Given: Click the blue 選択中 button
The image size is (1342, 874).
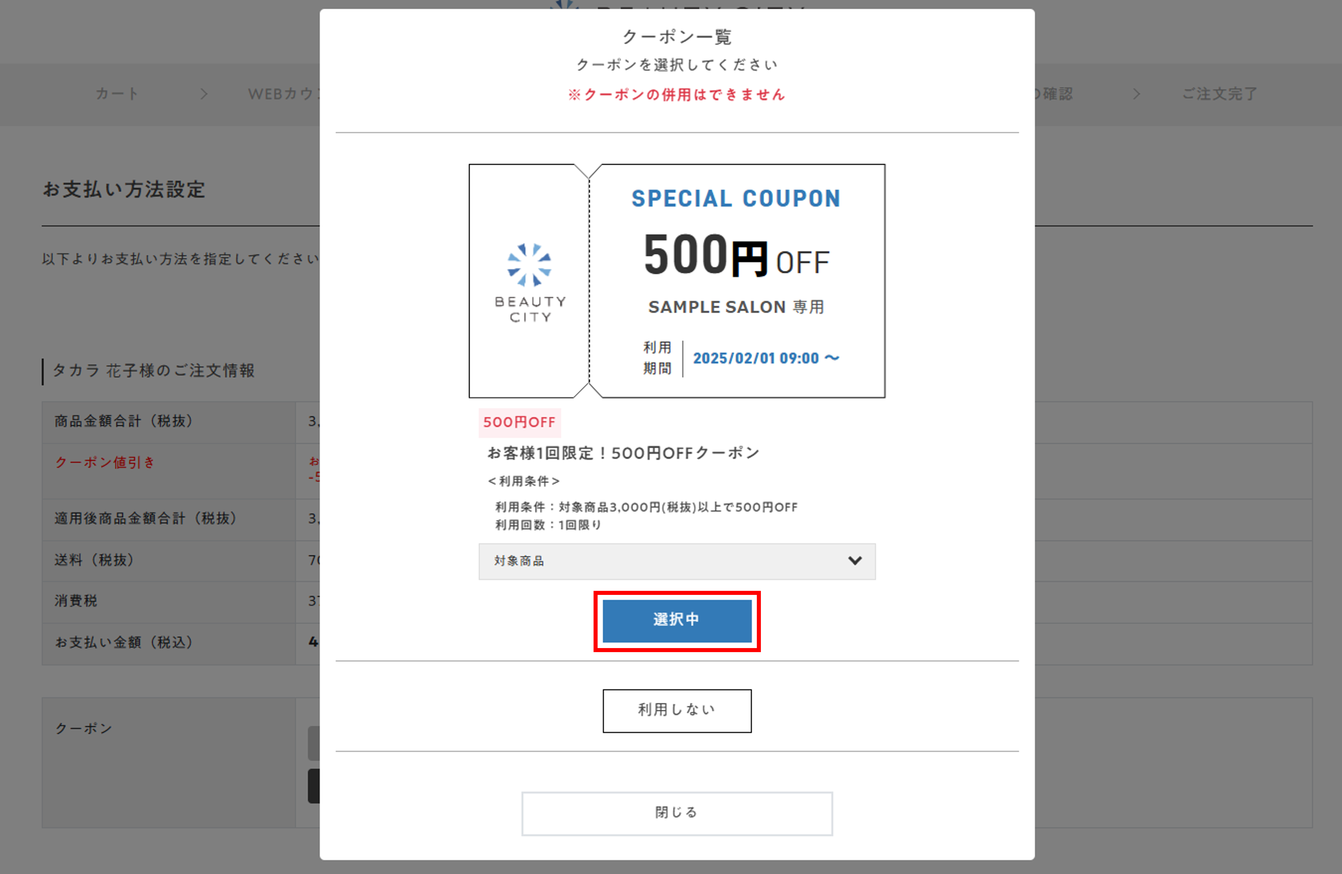Looking at the screenshot, I should click(x=677, y=620).
